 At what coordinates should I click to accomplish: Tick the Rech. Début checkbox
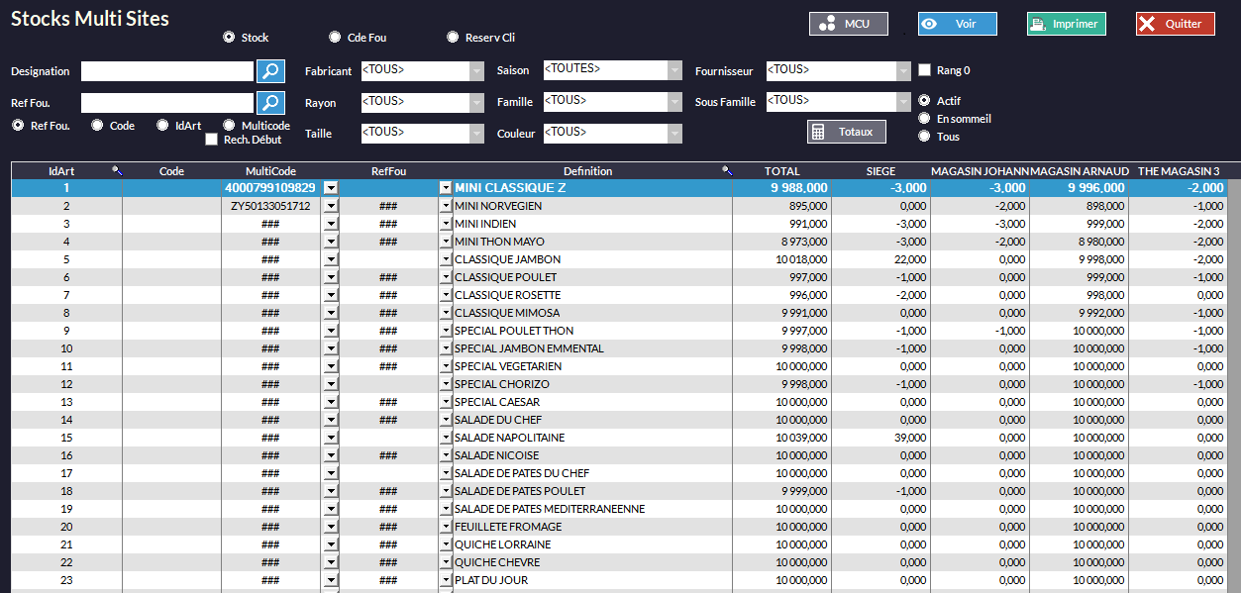(x=211, y=140)
